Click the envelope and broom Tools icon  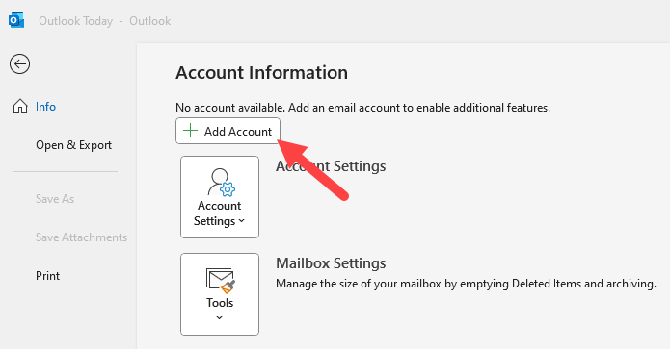[x=221, y=281]
